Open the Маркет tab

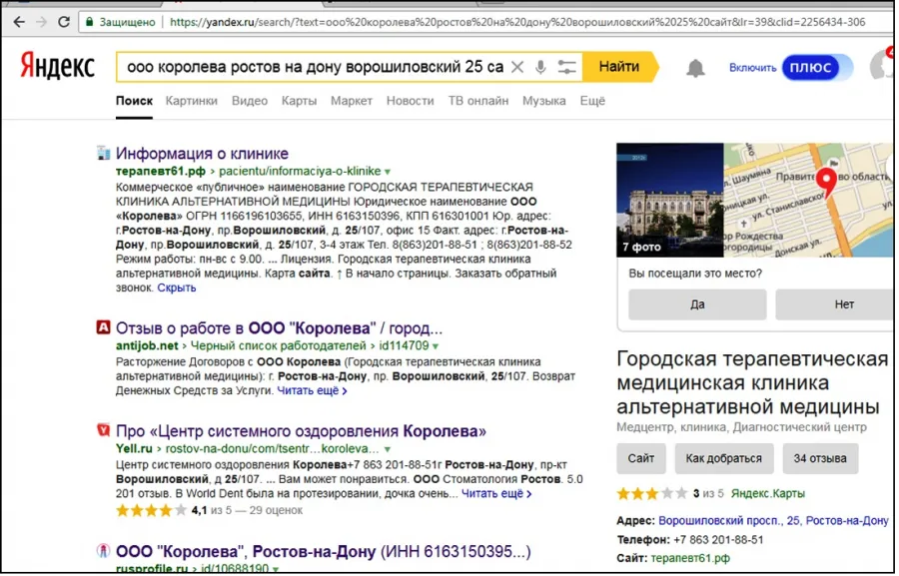pos(352,101)
